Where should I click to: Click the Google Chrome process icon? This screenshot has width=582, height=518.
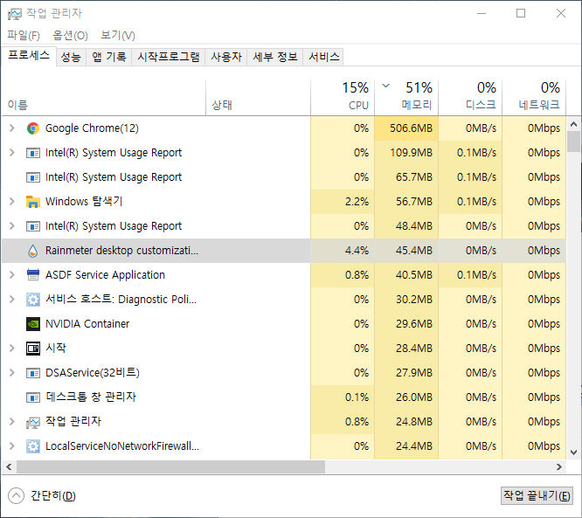pyautogui.click(x=33, y=128)
